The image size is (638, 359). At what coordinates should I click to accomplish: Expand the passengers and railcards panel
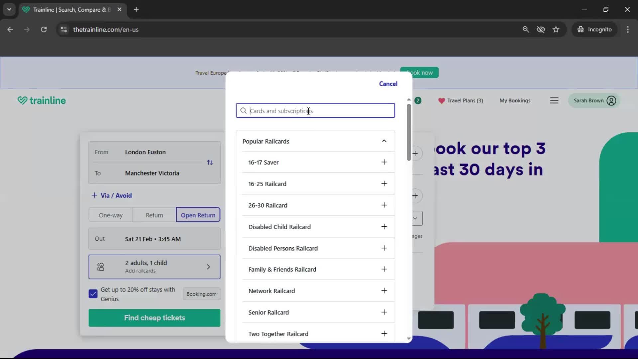pos(209,267)
